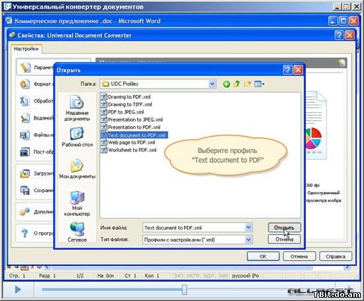Play the video with the play button
This screenshot has width=364, height=301.
point(18,289)
